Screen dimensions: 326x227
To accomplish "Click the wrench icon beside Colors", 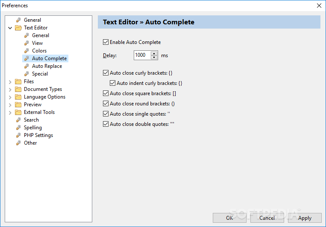I will 26,51.
